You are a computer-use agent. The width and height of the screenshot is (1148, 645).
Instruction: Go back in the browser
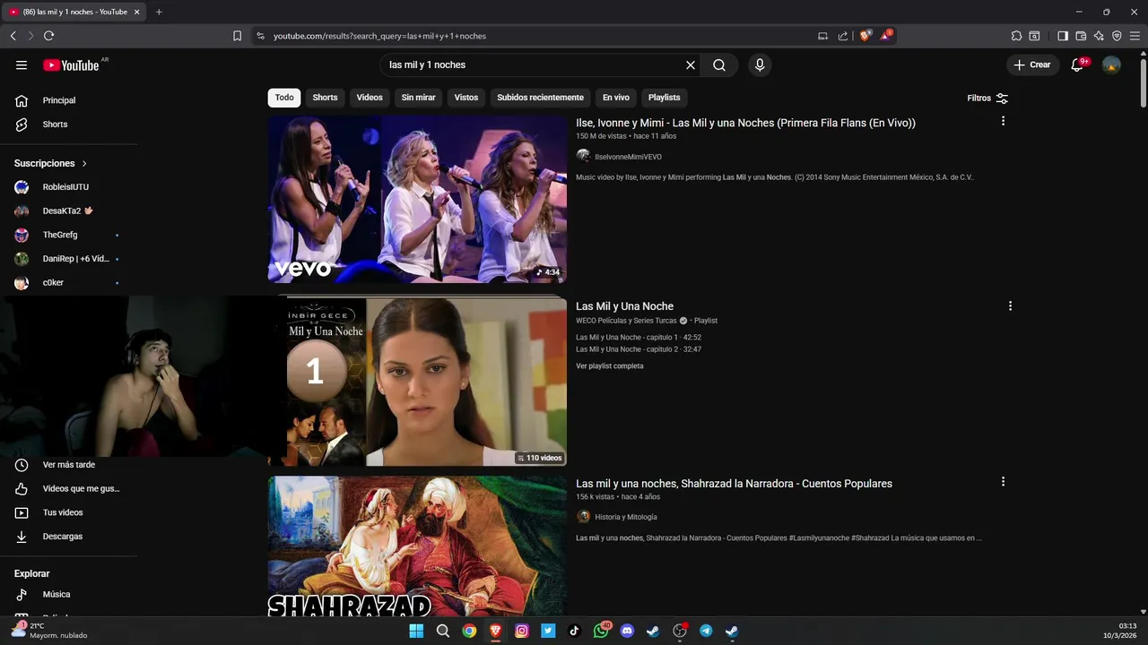13,36
